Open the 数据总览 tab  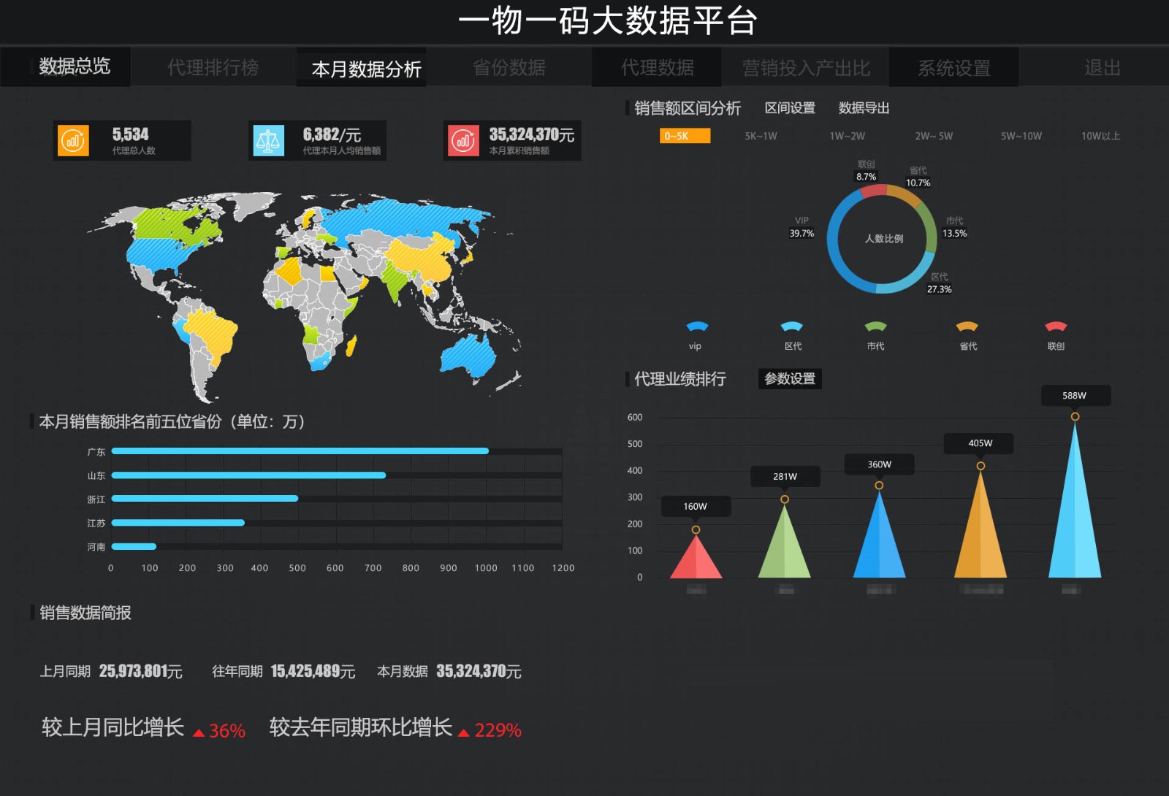click(75, 66)
